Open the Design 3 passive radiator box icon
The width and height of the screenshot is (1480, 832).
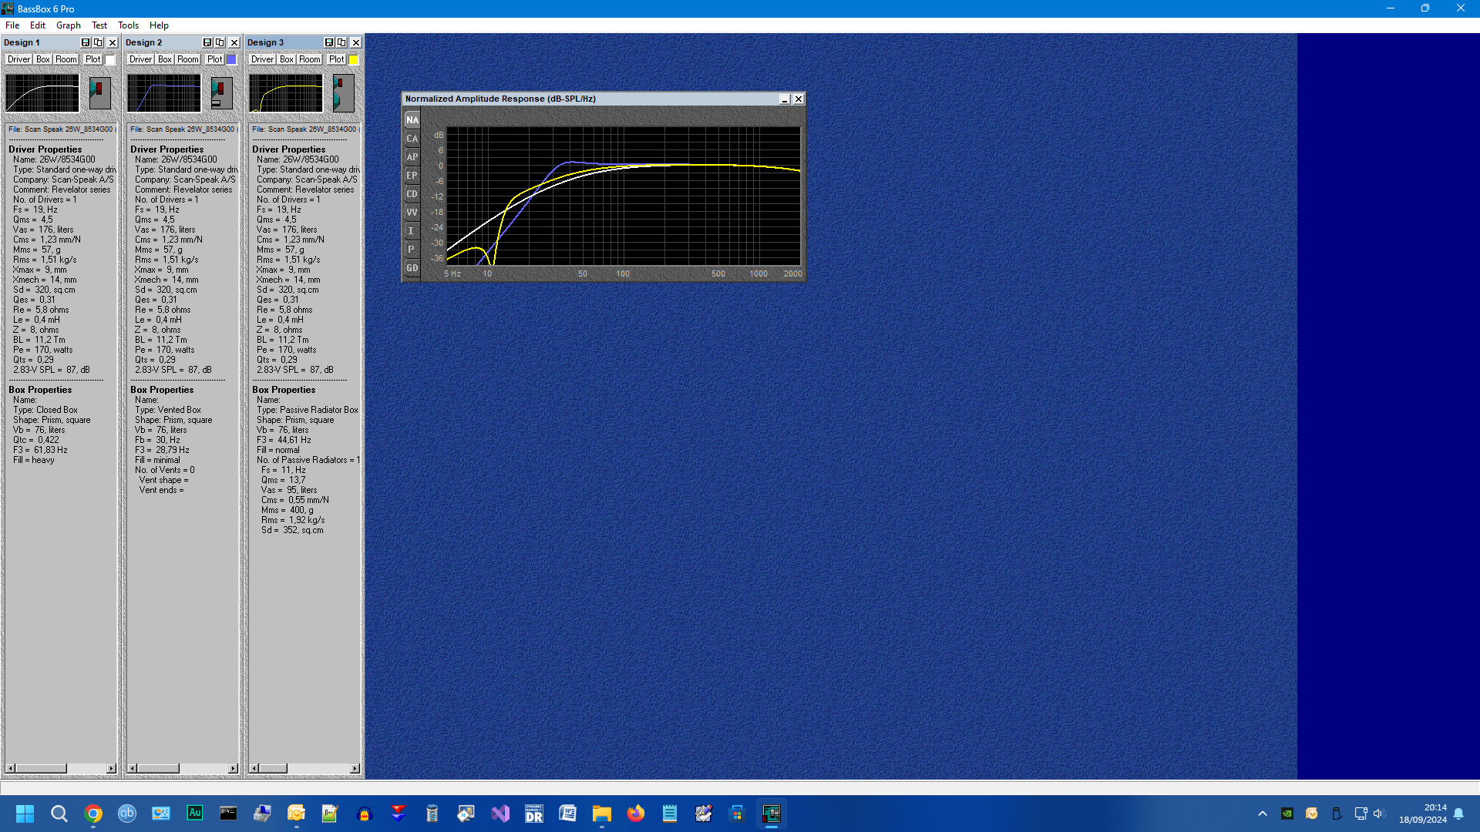point(343,93)
